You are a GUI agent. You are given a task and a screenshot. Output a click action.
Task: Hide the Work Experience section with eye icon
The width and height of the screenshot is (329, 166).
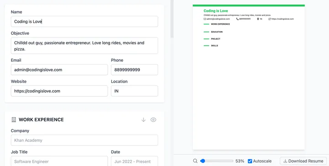pyautogui.click(x=154, y=120)
